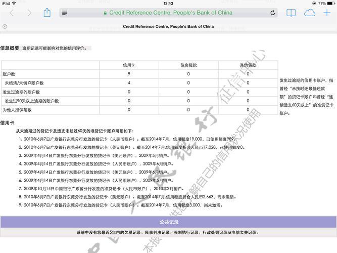Tap the 账户数 row label
The height and width of the screenshot is (253, 337).
pyautogui.click(x=9, y=74)
